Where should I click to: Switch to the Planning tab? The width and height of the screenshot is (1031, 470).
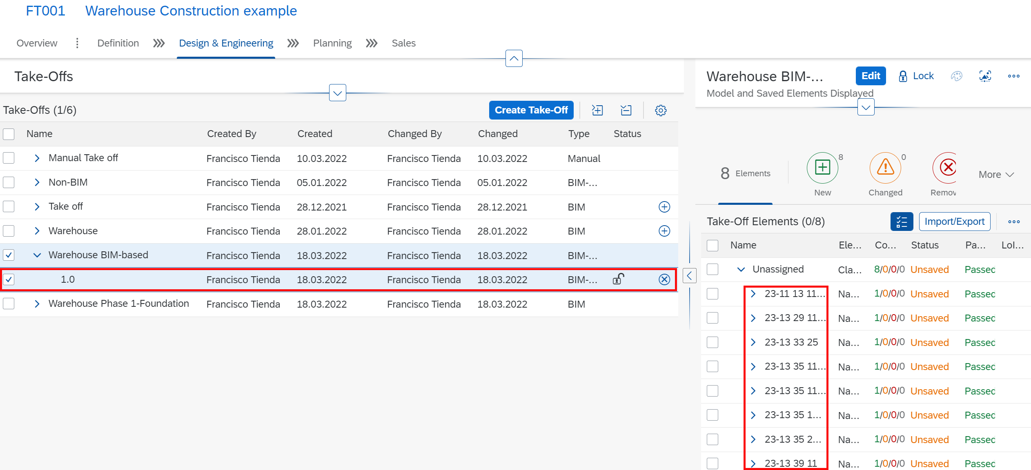point(332,43)
